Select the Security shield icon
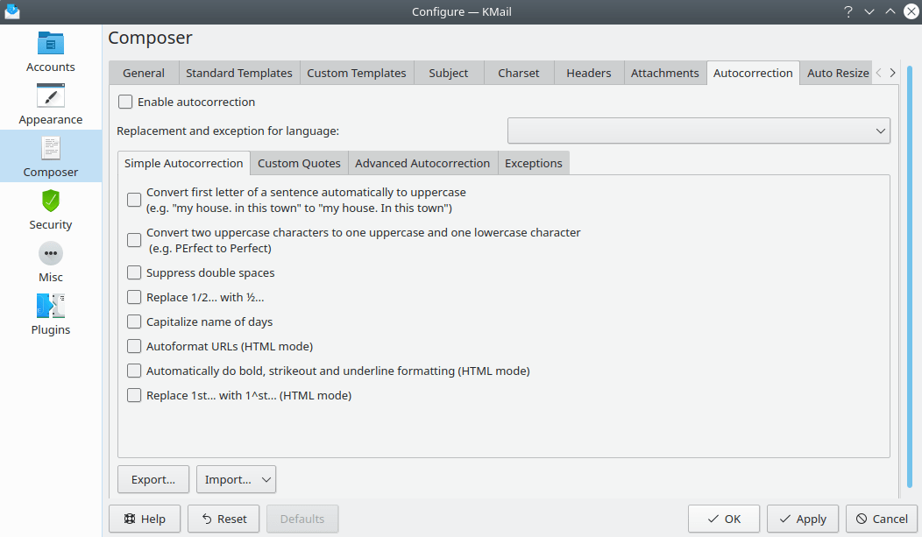Viewport: 922px width, 537px height. click(50, 210)
